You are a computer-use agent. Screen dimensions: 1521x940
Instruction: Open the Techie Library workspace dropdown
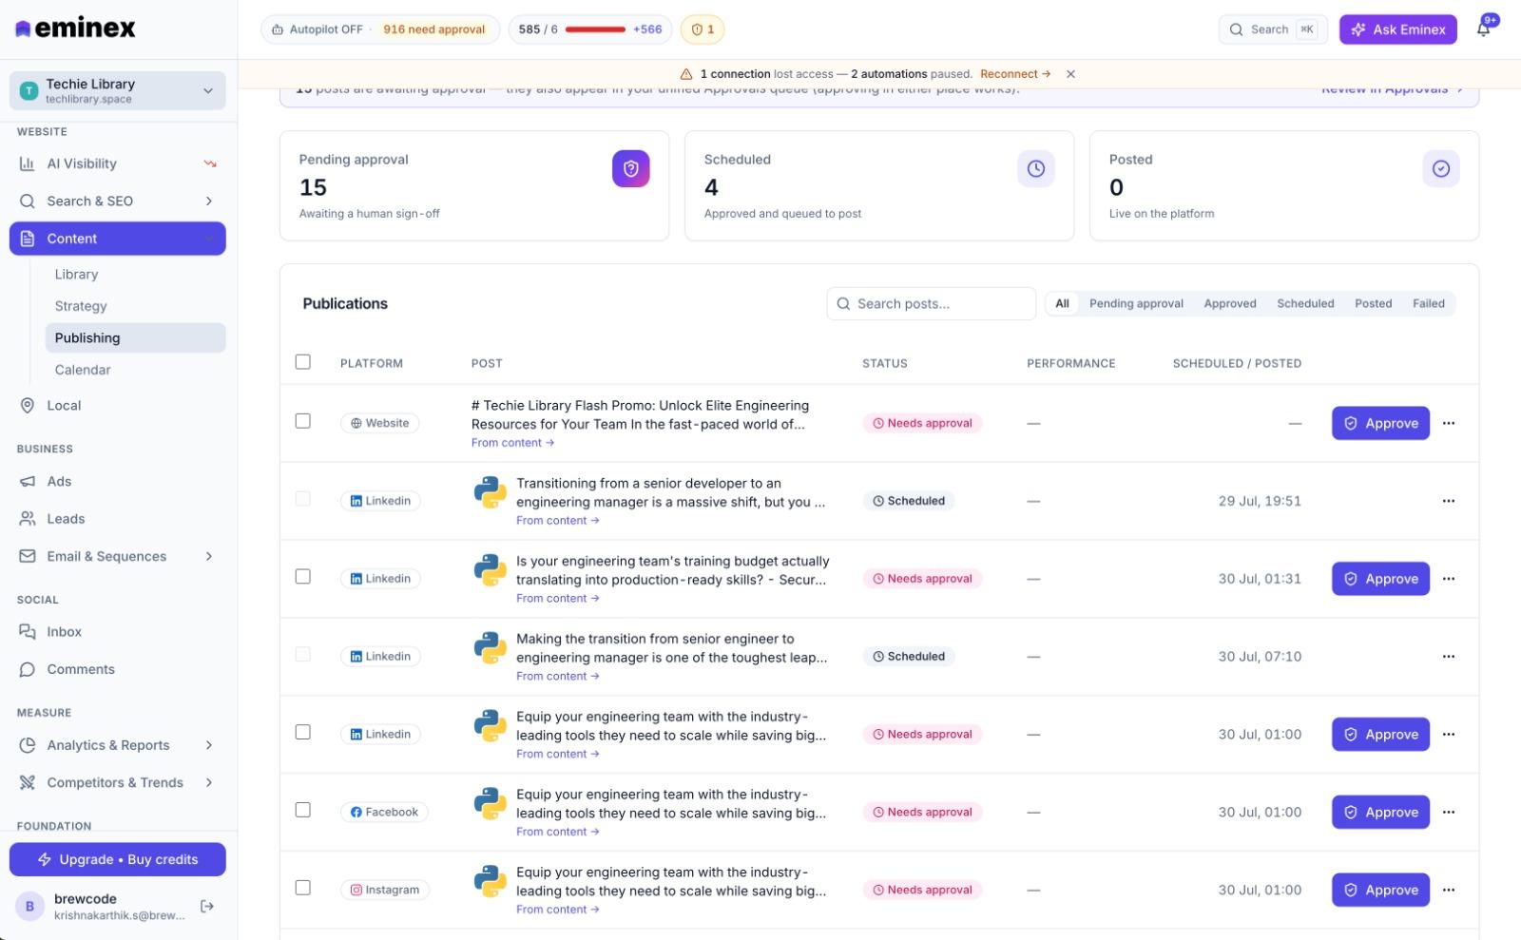(118, 90)
